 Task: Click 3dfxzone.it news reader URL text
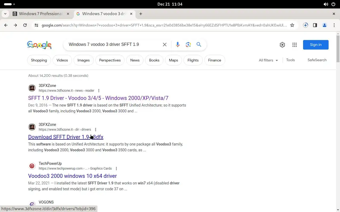66,91
